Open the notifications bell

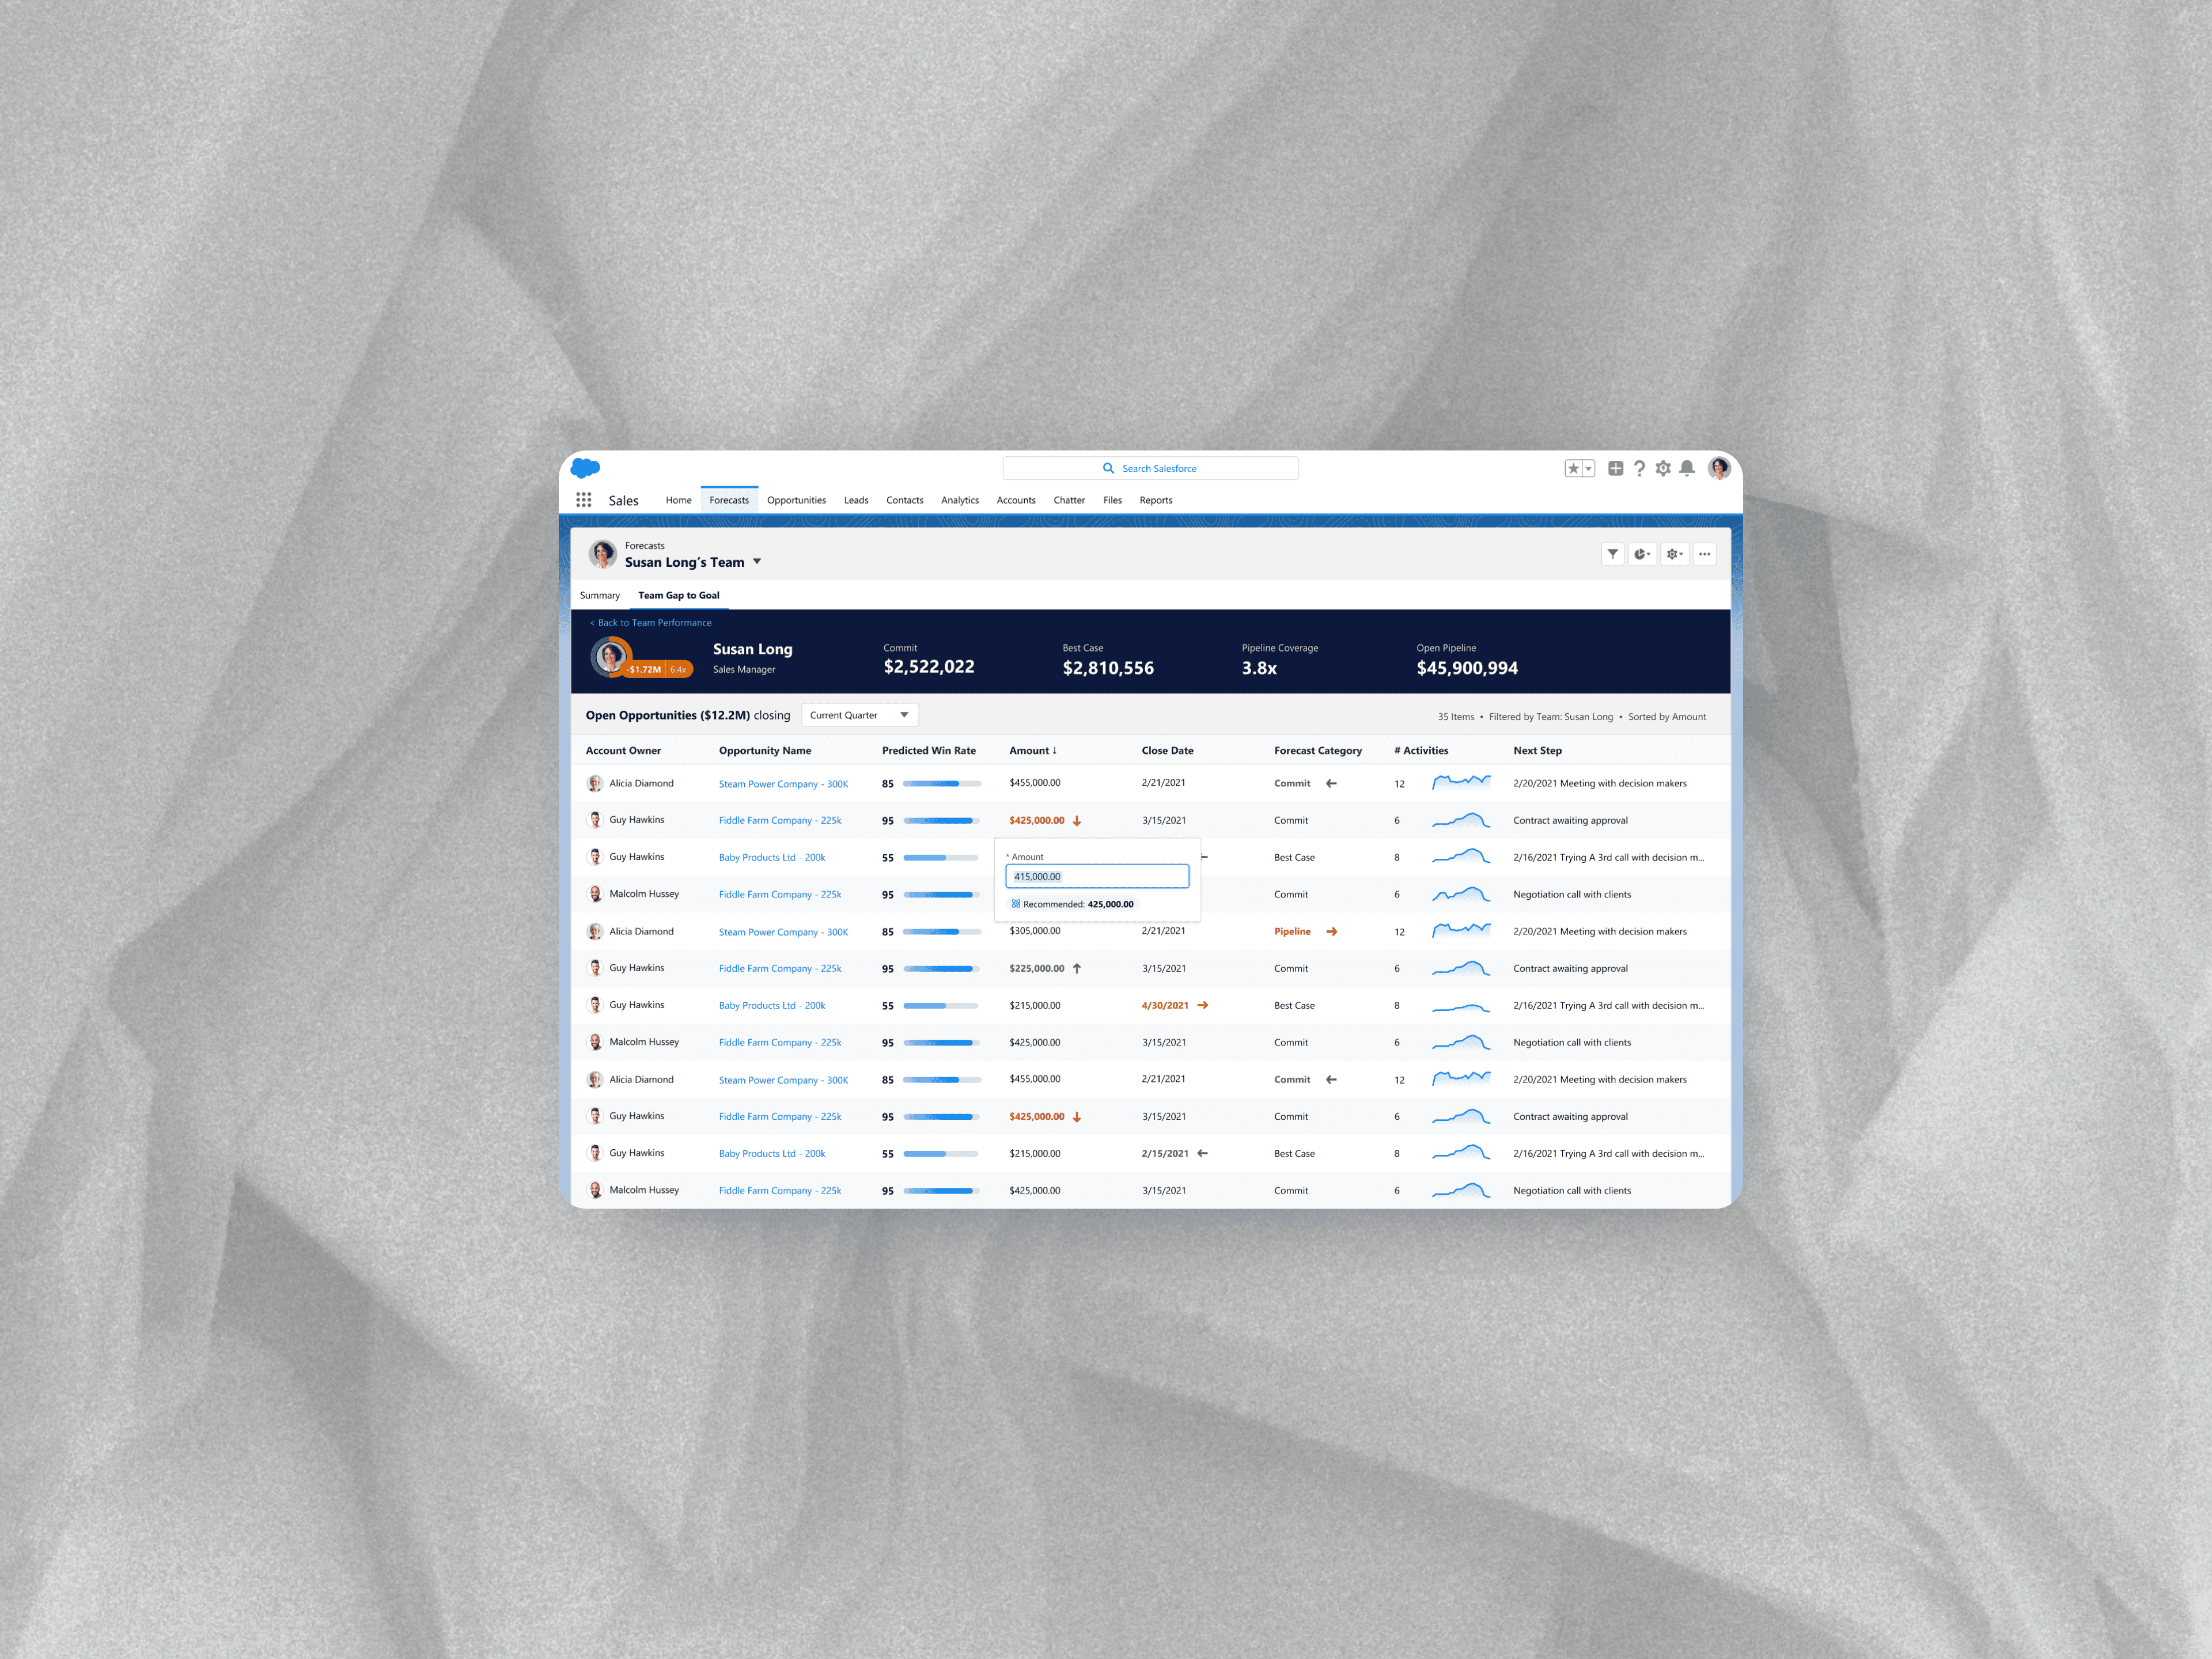point(1687,468)
